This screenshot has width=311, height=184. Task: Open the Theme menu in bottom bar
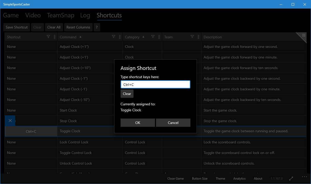pyautogui.click(x=220, y=179)
